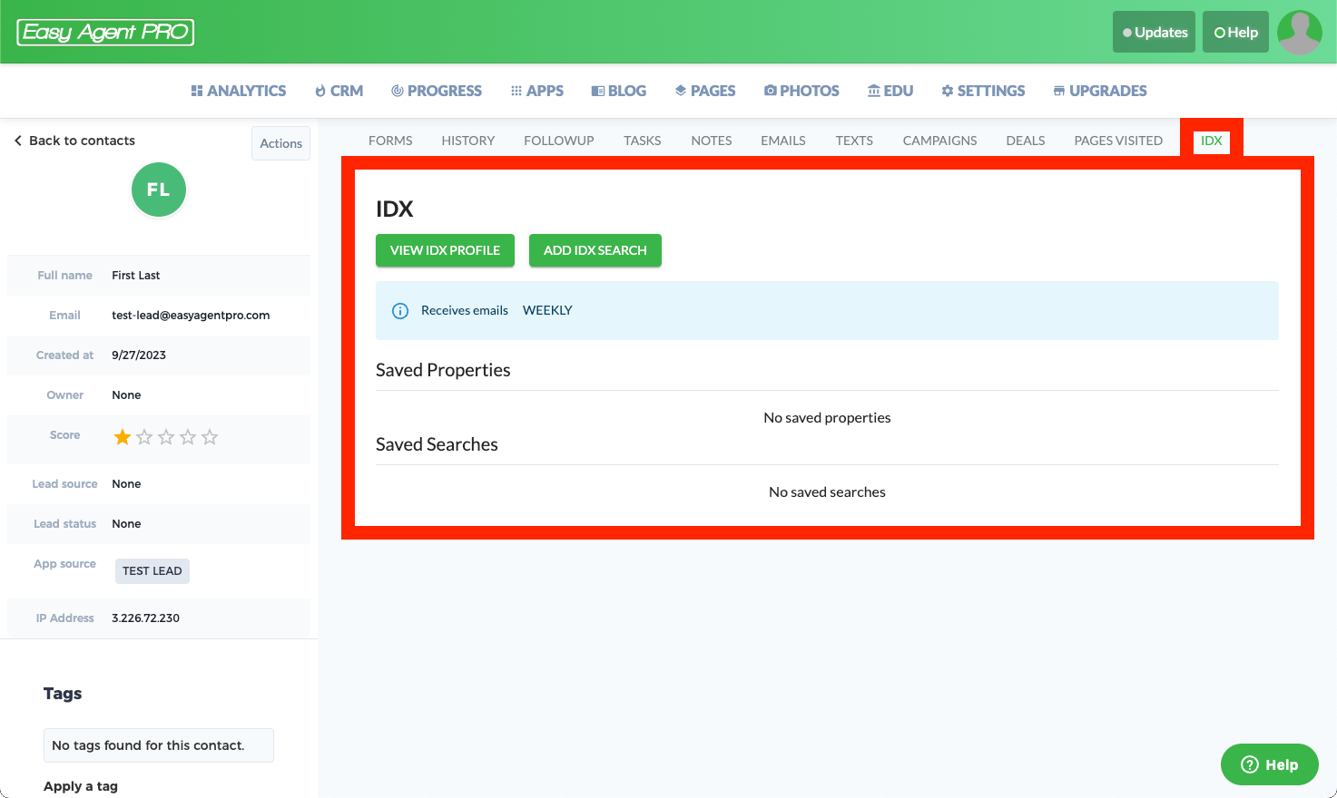Click the IP Address 3.226.72.230

point(145,618)
